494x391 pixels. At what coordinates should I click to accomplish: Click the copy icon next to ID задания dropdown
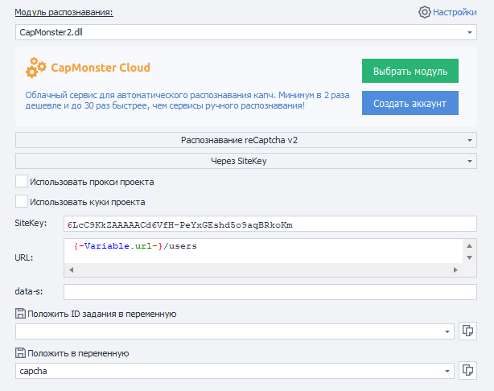tap(467, 331)
